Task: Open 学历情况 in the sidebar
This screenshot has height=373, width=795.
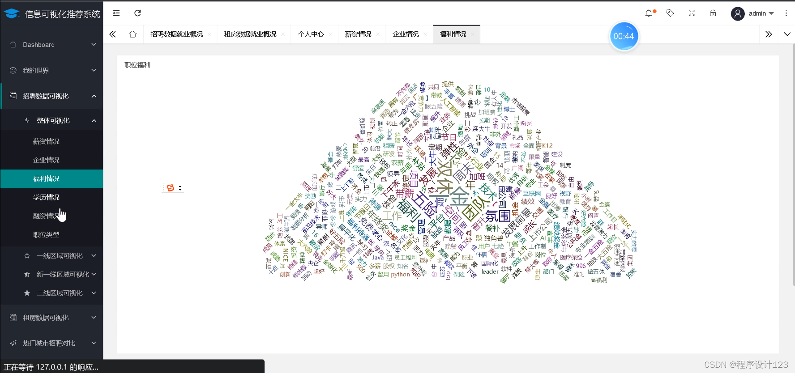Action: point(51,197)
